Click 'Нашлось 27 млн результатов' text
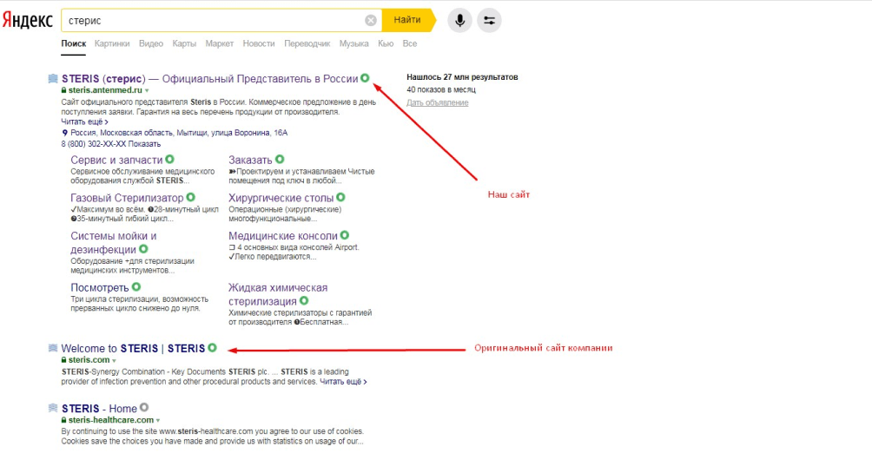This screenshot has height=453, width=872. (x=462, y=77)
